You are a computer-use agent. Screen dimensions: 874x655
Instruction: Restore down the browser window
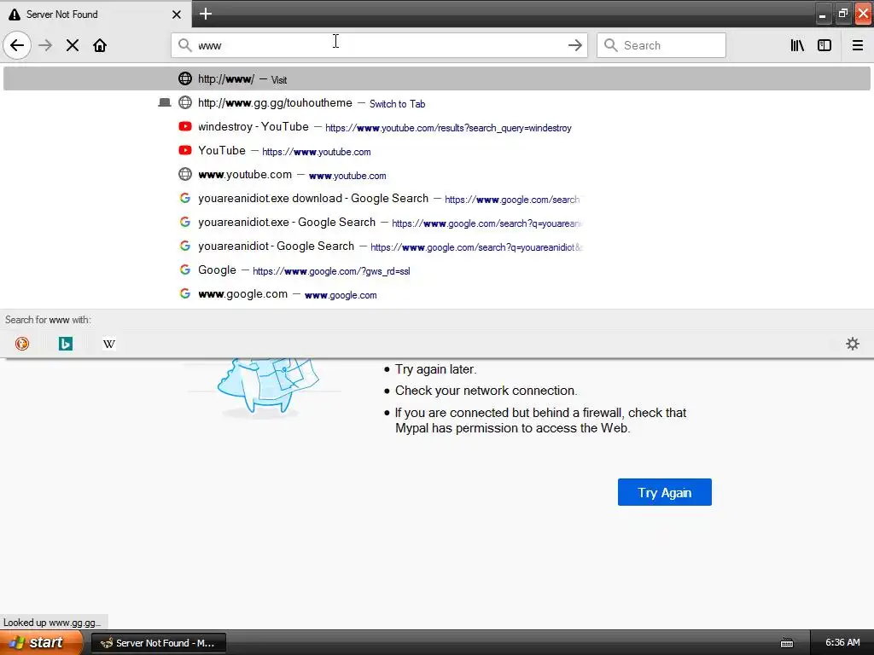pyautogui.click(x=842, y=14)
